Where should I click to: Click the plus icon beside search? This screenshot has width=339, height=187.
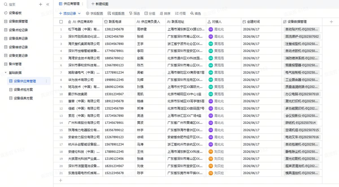[x=41, y=4]
